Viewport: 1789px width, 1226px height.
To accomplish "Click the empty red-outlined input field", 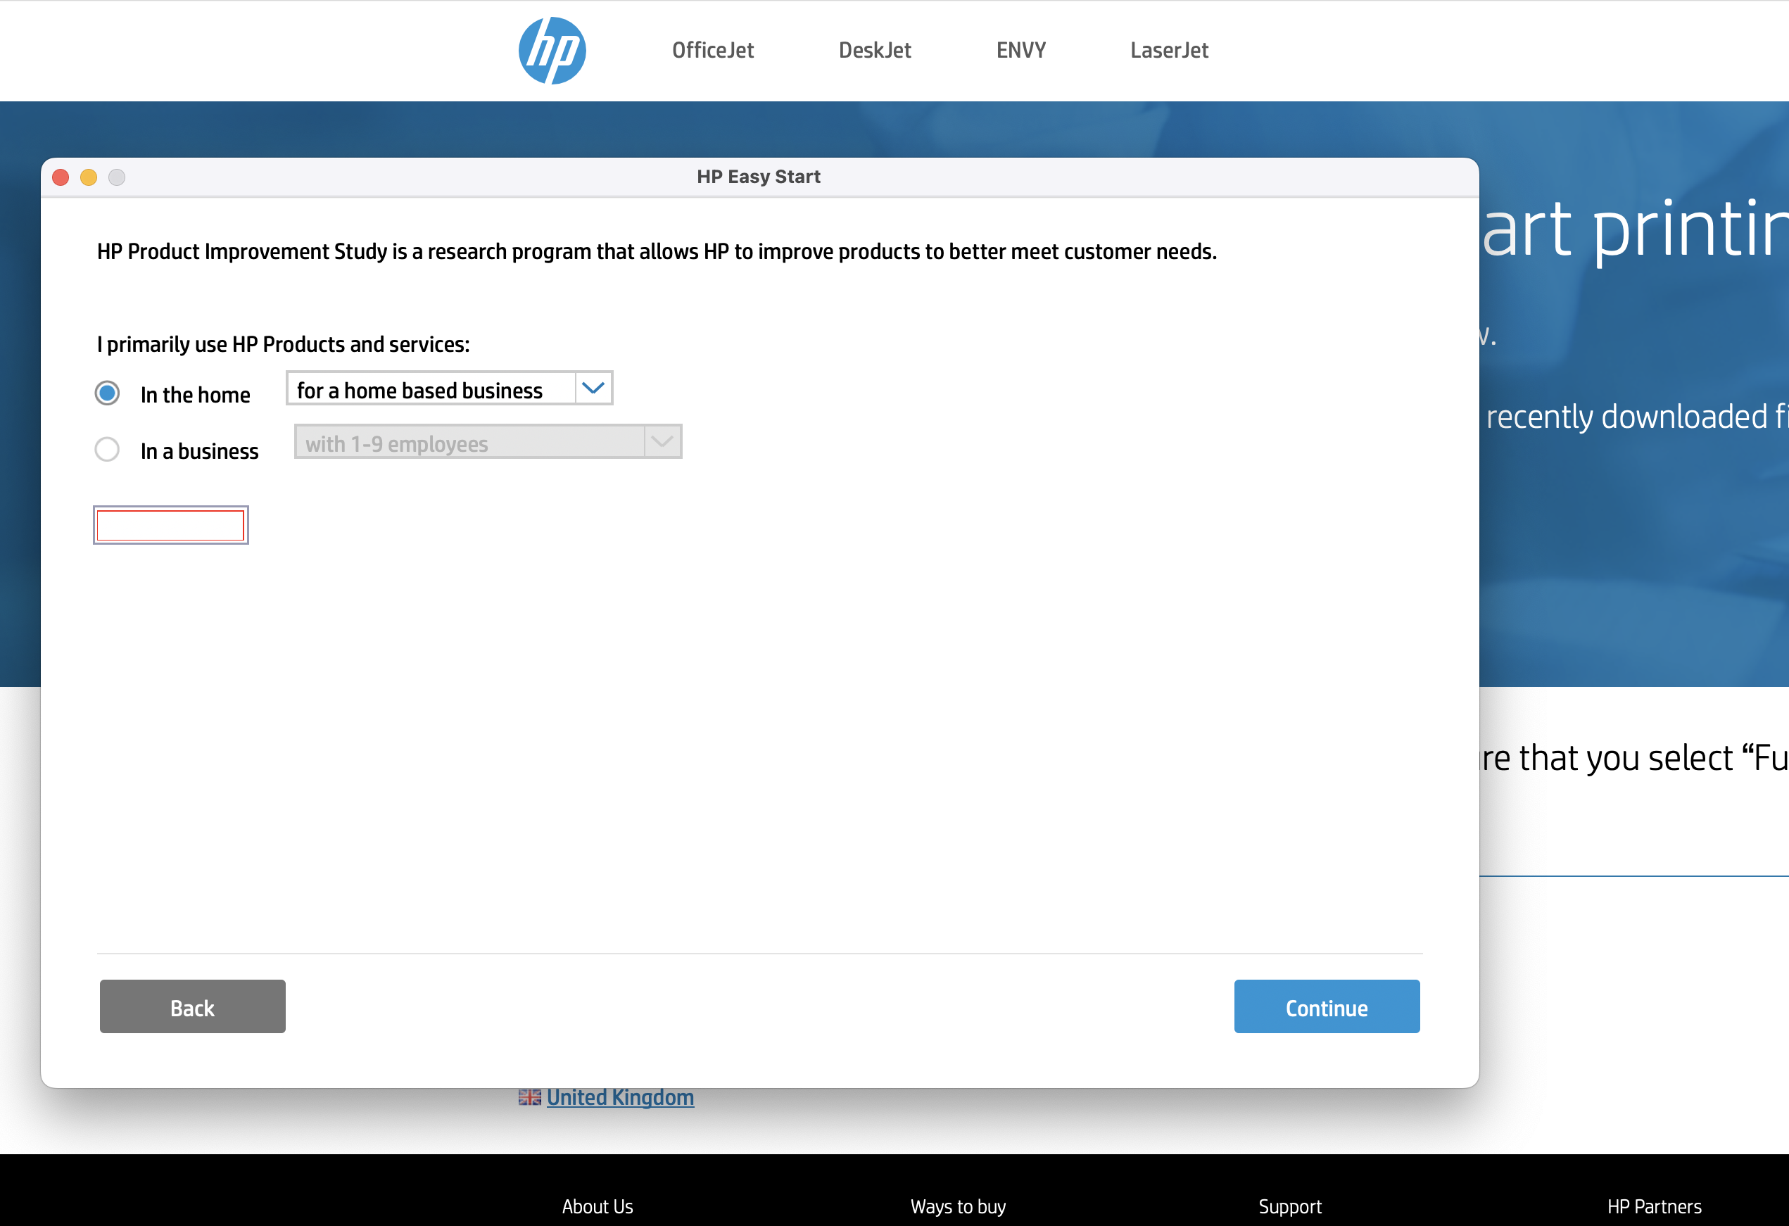I will click(171, 526).
